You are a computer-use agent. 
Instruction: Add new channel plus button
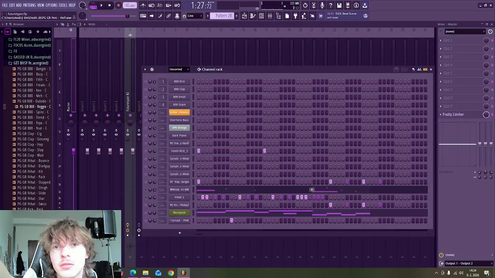tap(179, 233)
